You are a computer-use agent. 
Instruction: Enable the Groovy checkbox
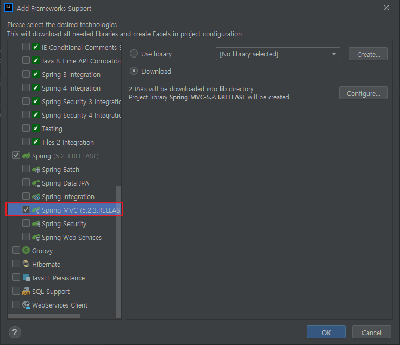[x=16, y=250]
